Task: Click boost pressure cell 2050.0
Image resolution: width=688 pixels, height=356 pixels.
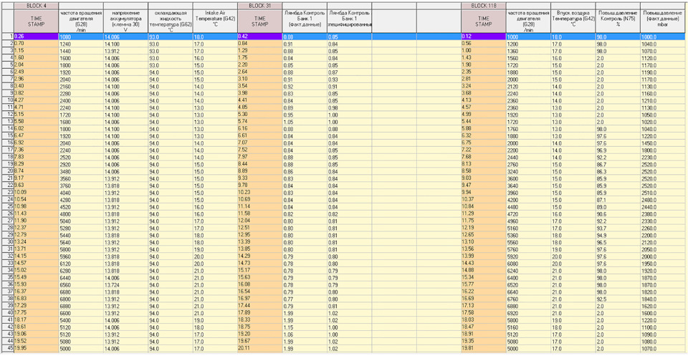Action: click(664, 249)
